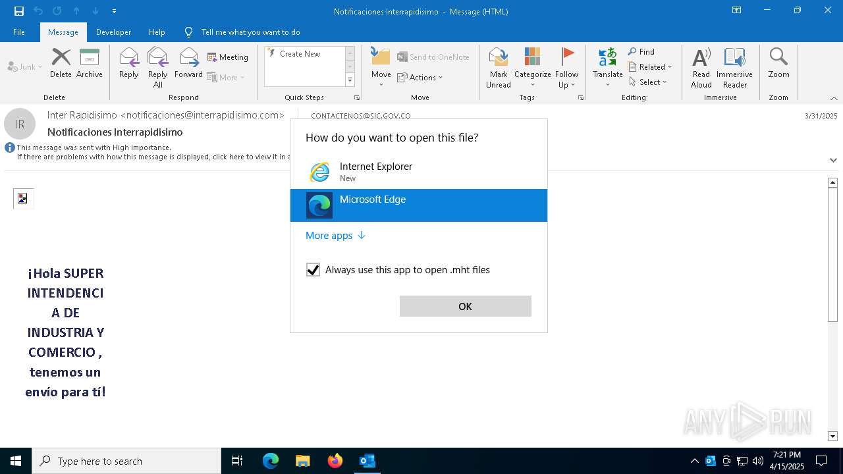The image size is (843, 474).
Task: Click the IR sender avatar
Action: (x=20, y=124)
